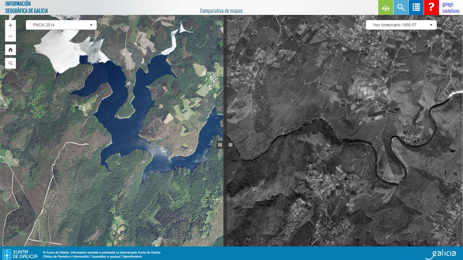Follow the Atendémolo/a footer link
The image size is (463, 260).
(x=132, y=257)
